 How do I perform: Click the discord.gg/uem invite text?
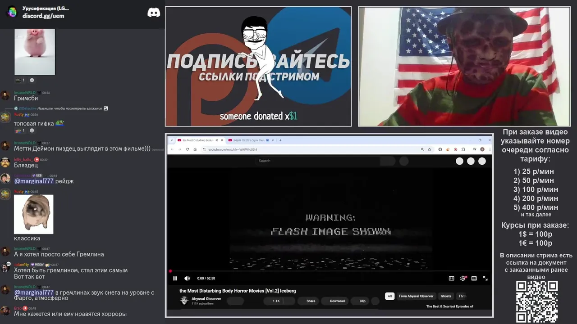[x=43, y=16]
